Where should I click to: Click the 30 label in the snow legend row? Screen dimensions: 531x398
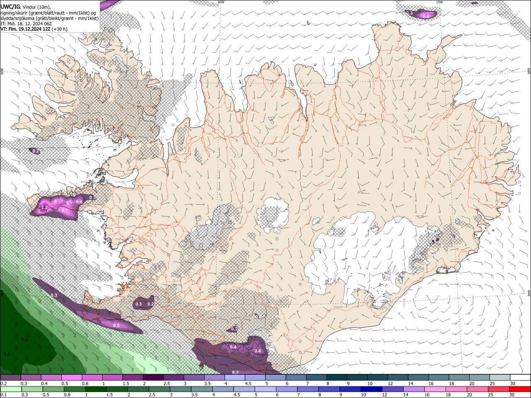coord(513,383)
